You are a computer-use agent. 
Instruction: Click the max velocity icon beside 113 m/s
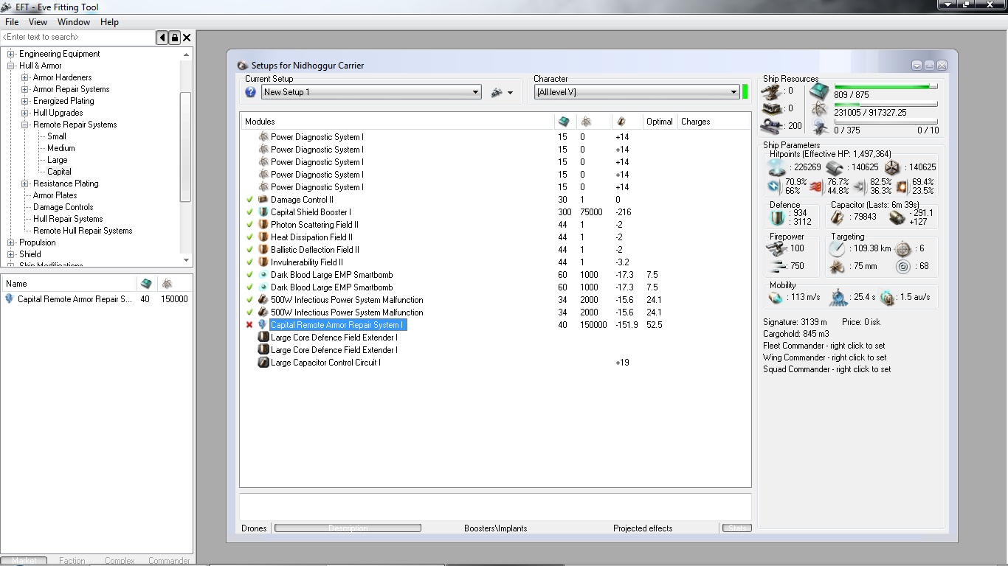[775, 298]
